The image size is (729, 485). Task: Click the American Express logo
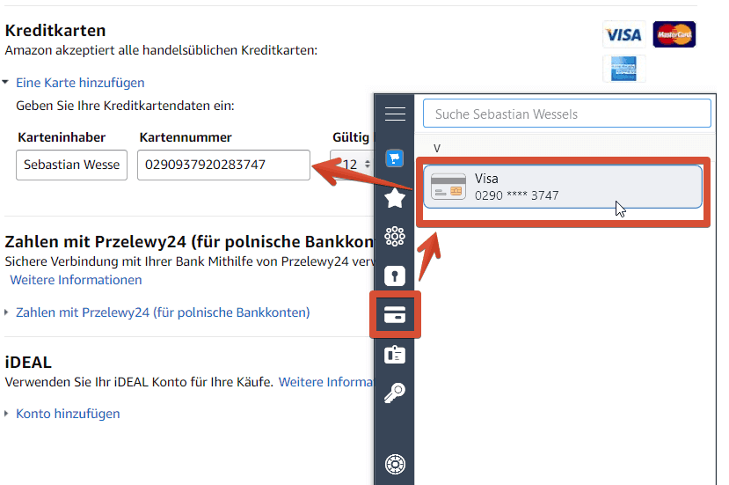coord(624,69)
